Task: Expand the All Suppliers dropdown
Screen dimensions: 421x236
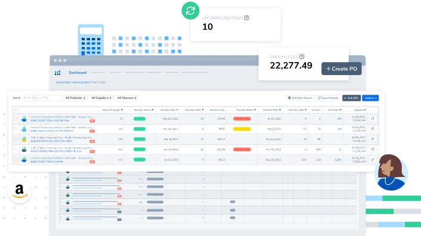Action: (101, 98)
